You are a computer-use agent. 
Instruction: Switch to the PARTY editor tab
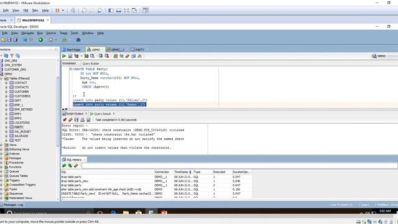point(137,50)
